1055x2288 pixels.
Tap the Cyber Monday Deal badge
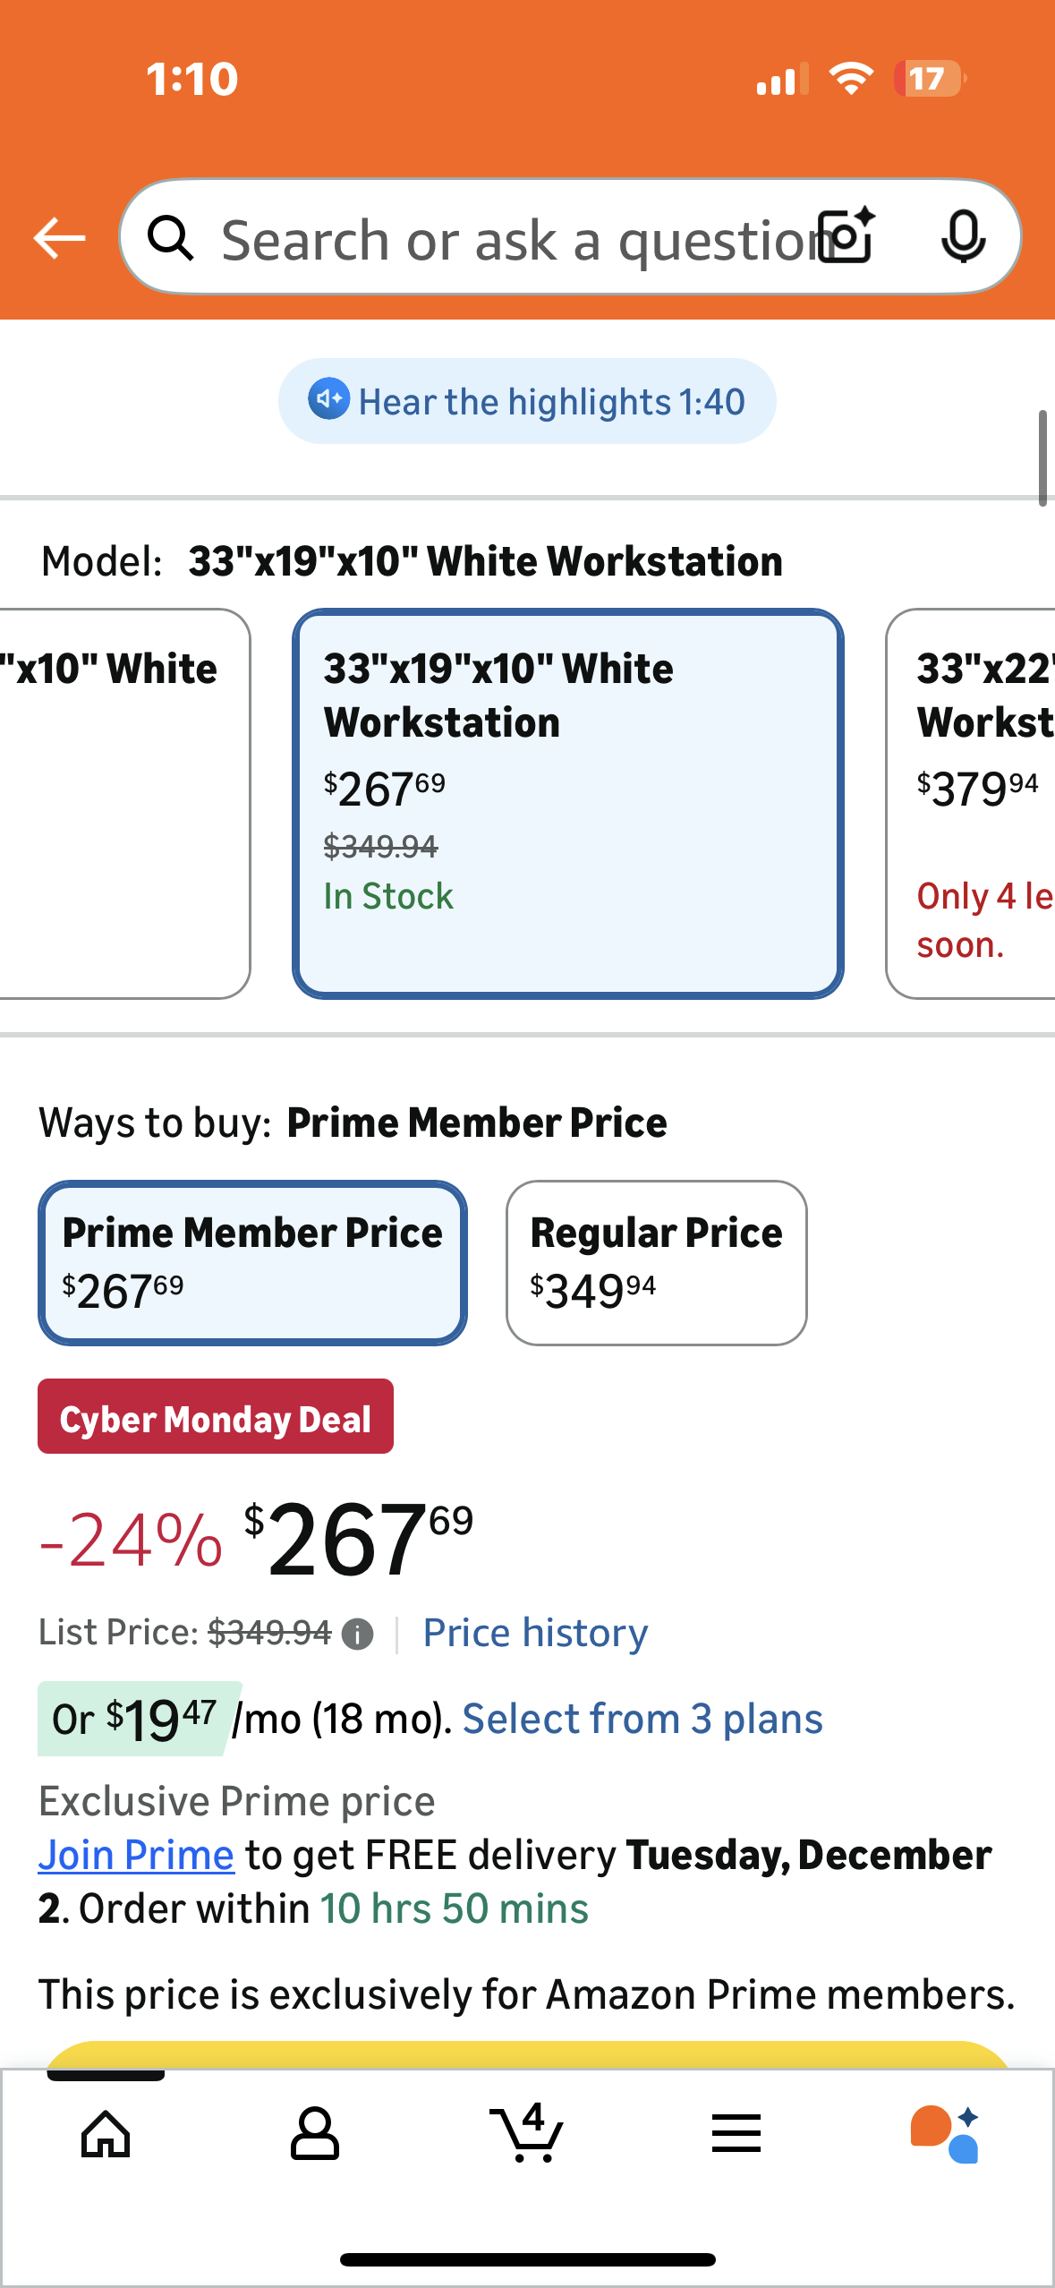click(x=215, y=1418)
